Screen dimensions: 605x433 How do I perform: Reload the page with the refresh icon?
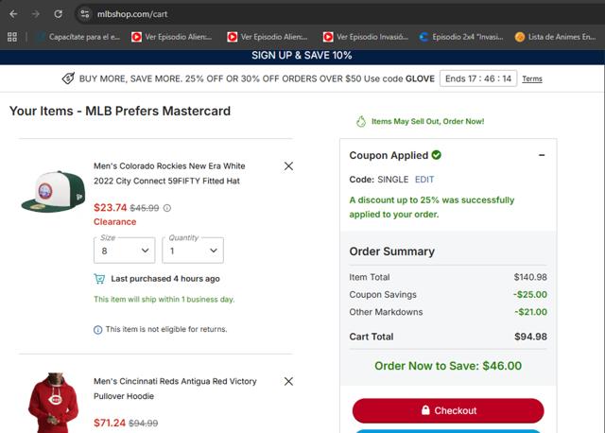(59, 14)
